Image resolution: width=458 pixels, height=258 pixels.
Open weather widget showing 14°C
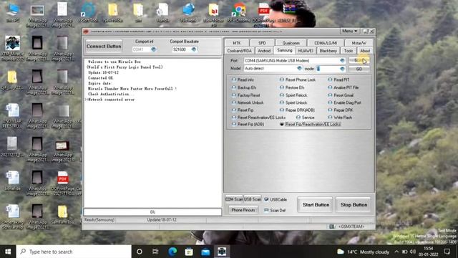click(x=363, y=252)
